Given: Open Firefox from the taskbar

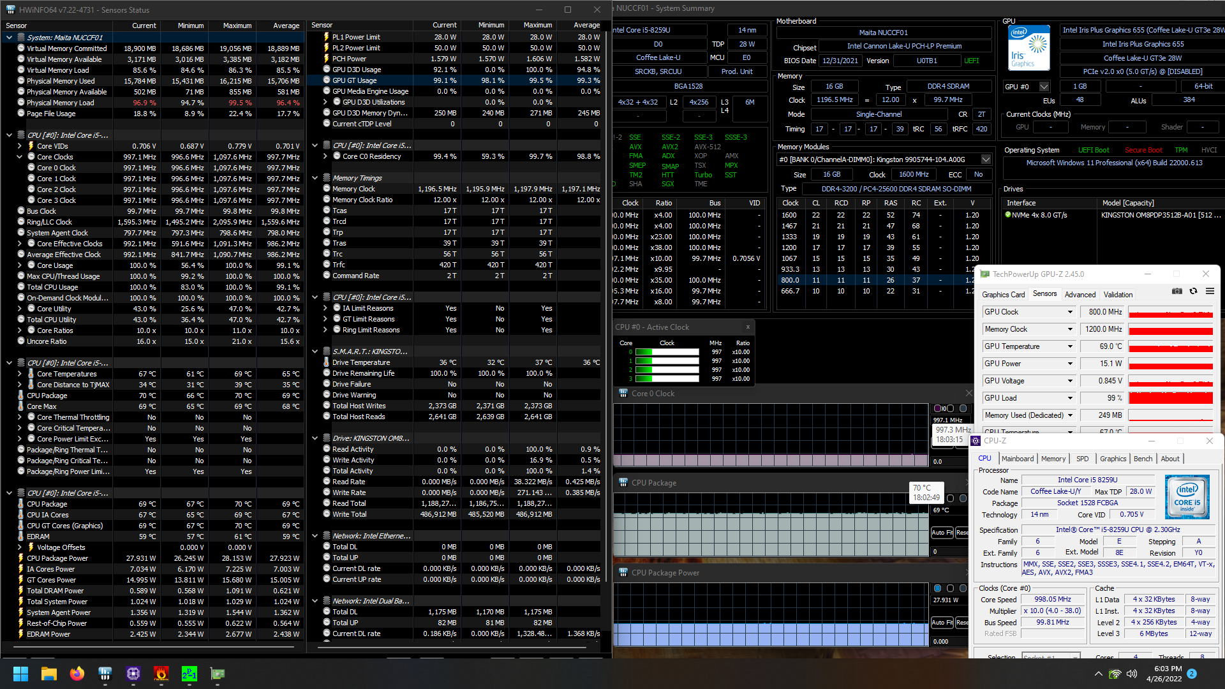Looking at the screenshot, I should pos(77,674).
